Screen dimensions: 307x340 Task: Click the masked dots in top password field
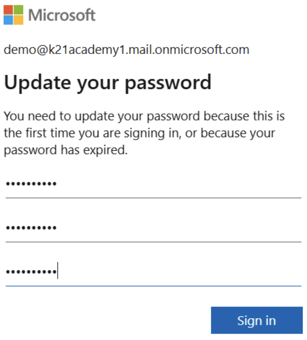click(x=31, y=184)
